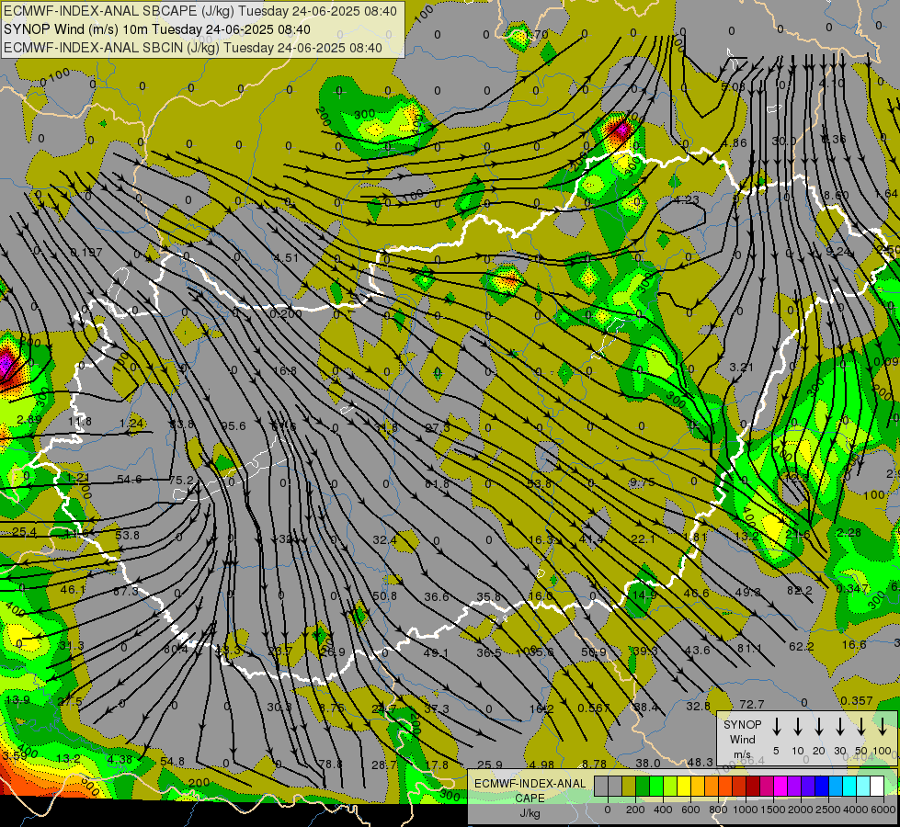The width and height of the screenshot is (900, 827).
Task: Click the '67.3' value on the map
Action: 125,591
